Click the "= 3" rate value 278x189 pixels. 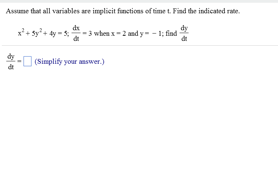click(87, 33)
